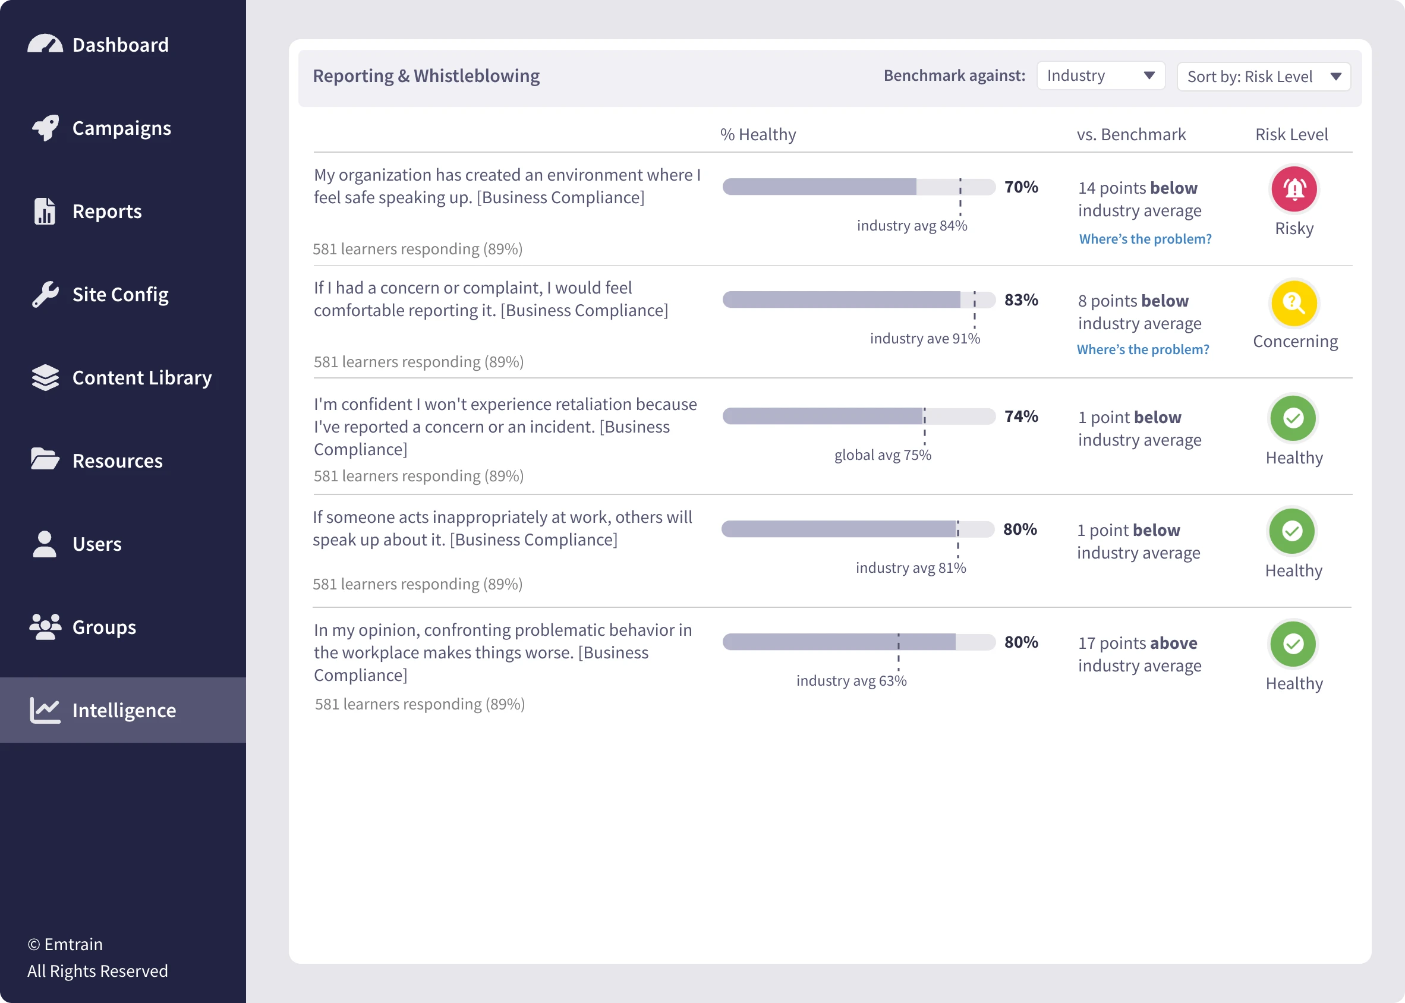
Task: Open the Benchmark against Industry dropdown
Action: pos(1101,76)
